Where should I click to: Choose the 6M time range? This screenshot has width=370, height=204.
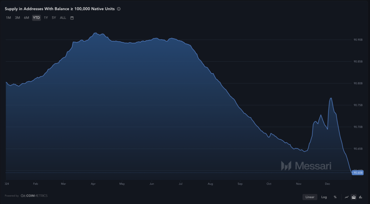coord(26,18)
